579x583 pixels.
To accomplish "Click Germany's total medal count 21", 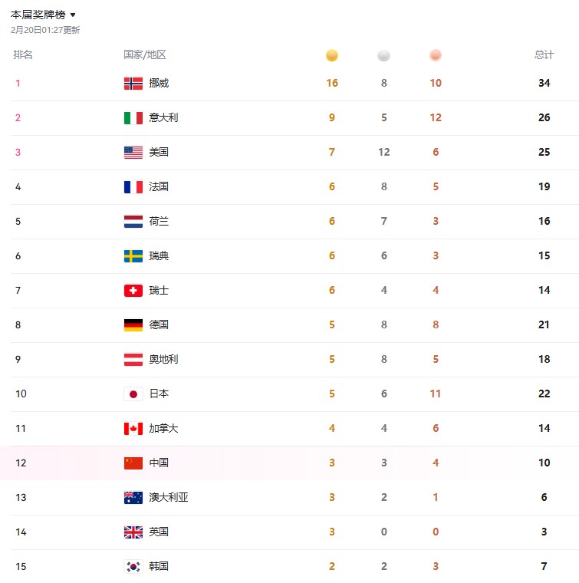I will (544, 325).
